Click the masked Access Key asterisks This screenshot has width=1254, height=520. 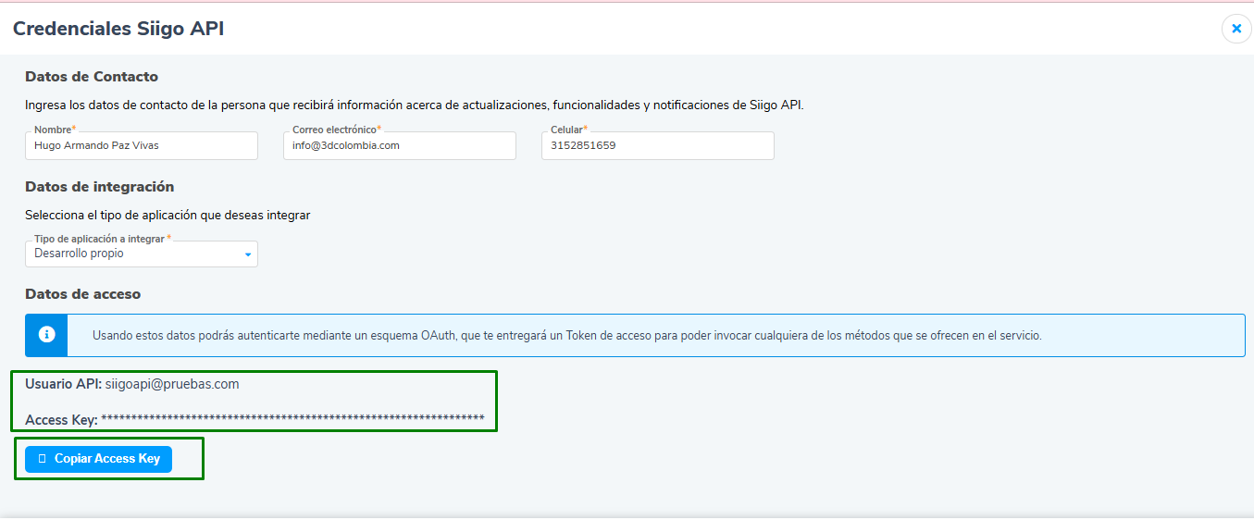(292, 419)
